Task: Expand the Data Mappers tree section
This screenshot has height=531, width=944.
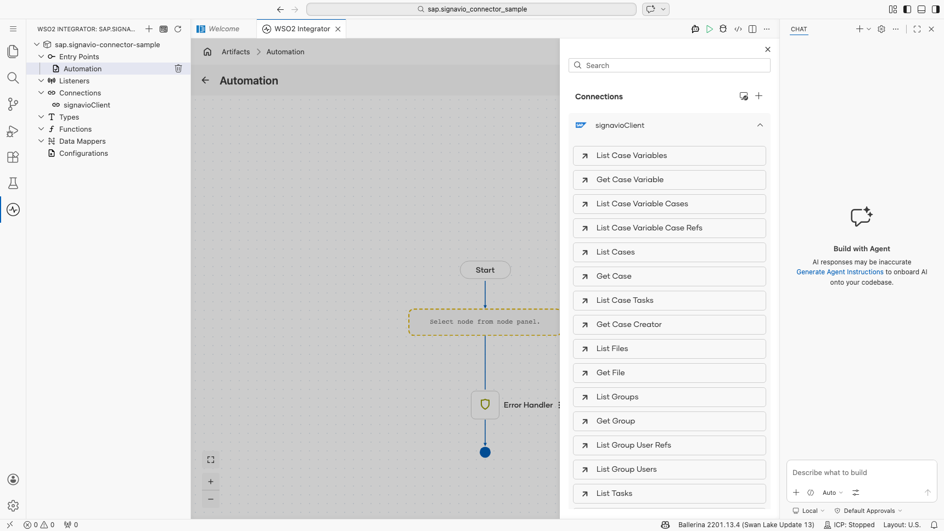Action: click(41, 141)
